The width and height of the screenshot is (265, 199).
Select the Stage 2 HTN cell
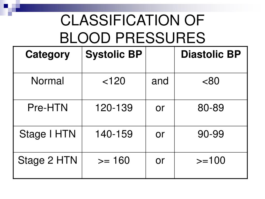[48, 165]
